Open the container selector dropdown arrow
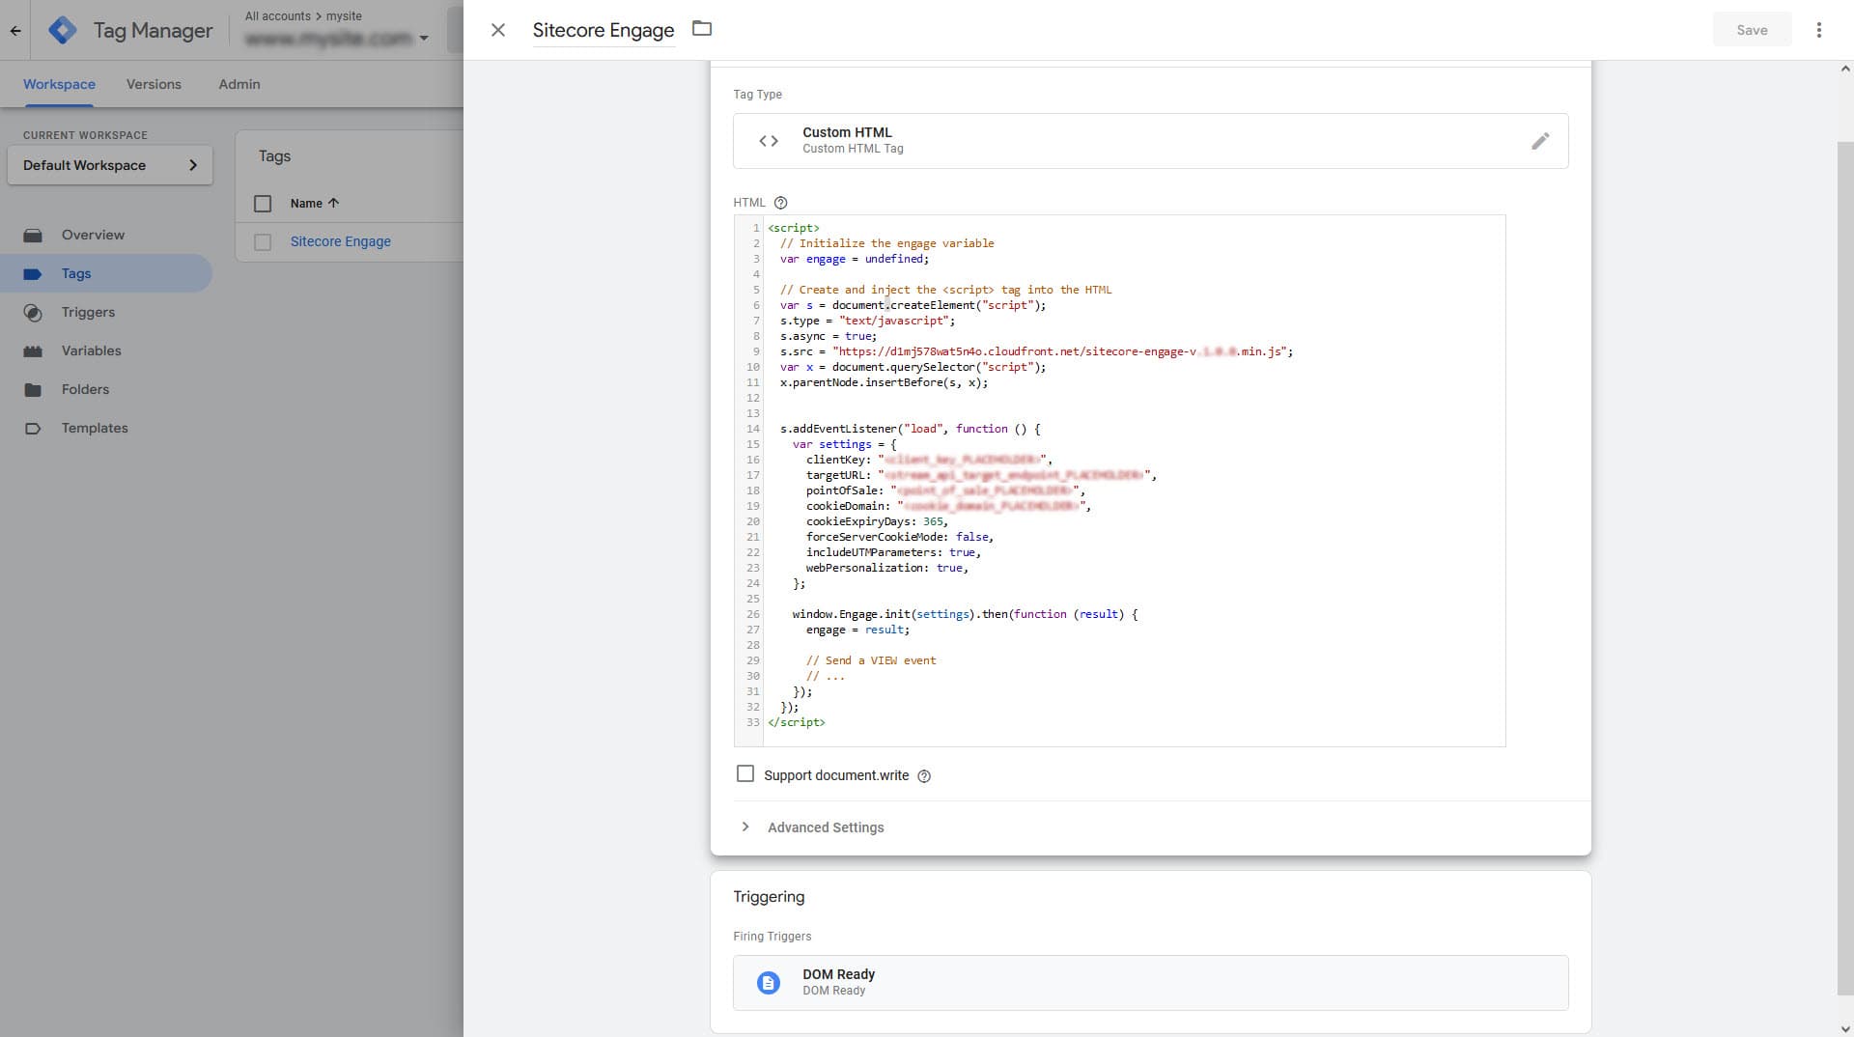Viewport: 1854px width, 1037px height. pos(424,39)
